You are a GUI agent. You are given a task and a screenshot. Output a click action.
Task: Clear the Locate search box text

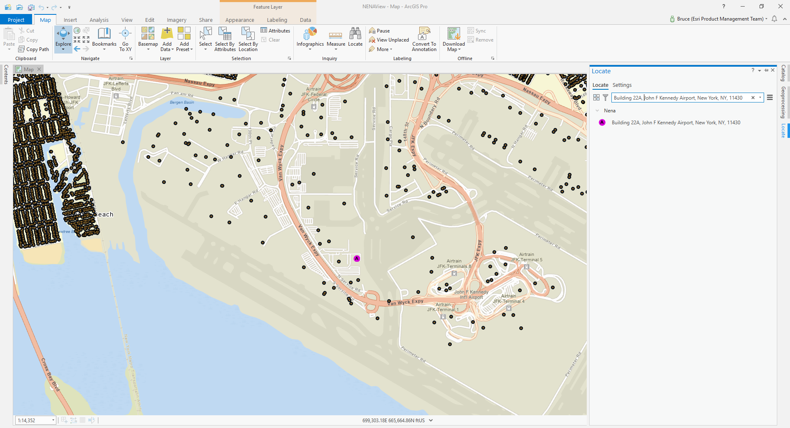753,98
